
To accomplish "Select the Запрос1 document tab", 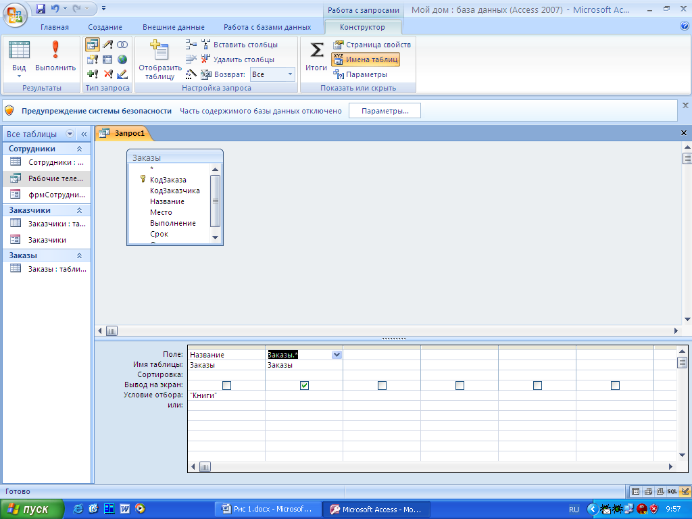I will pos(124,133).
